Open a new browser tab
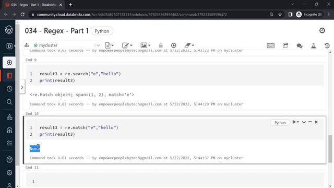Image resolution: width=334 pixels, height=188 pixels. [70, 5]
